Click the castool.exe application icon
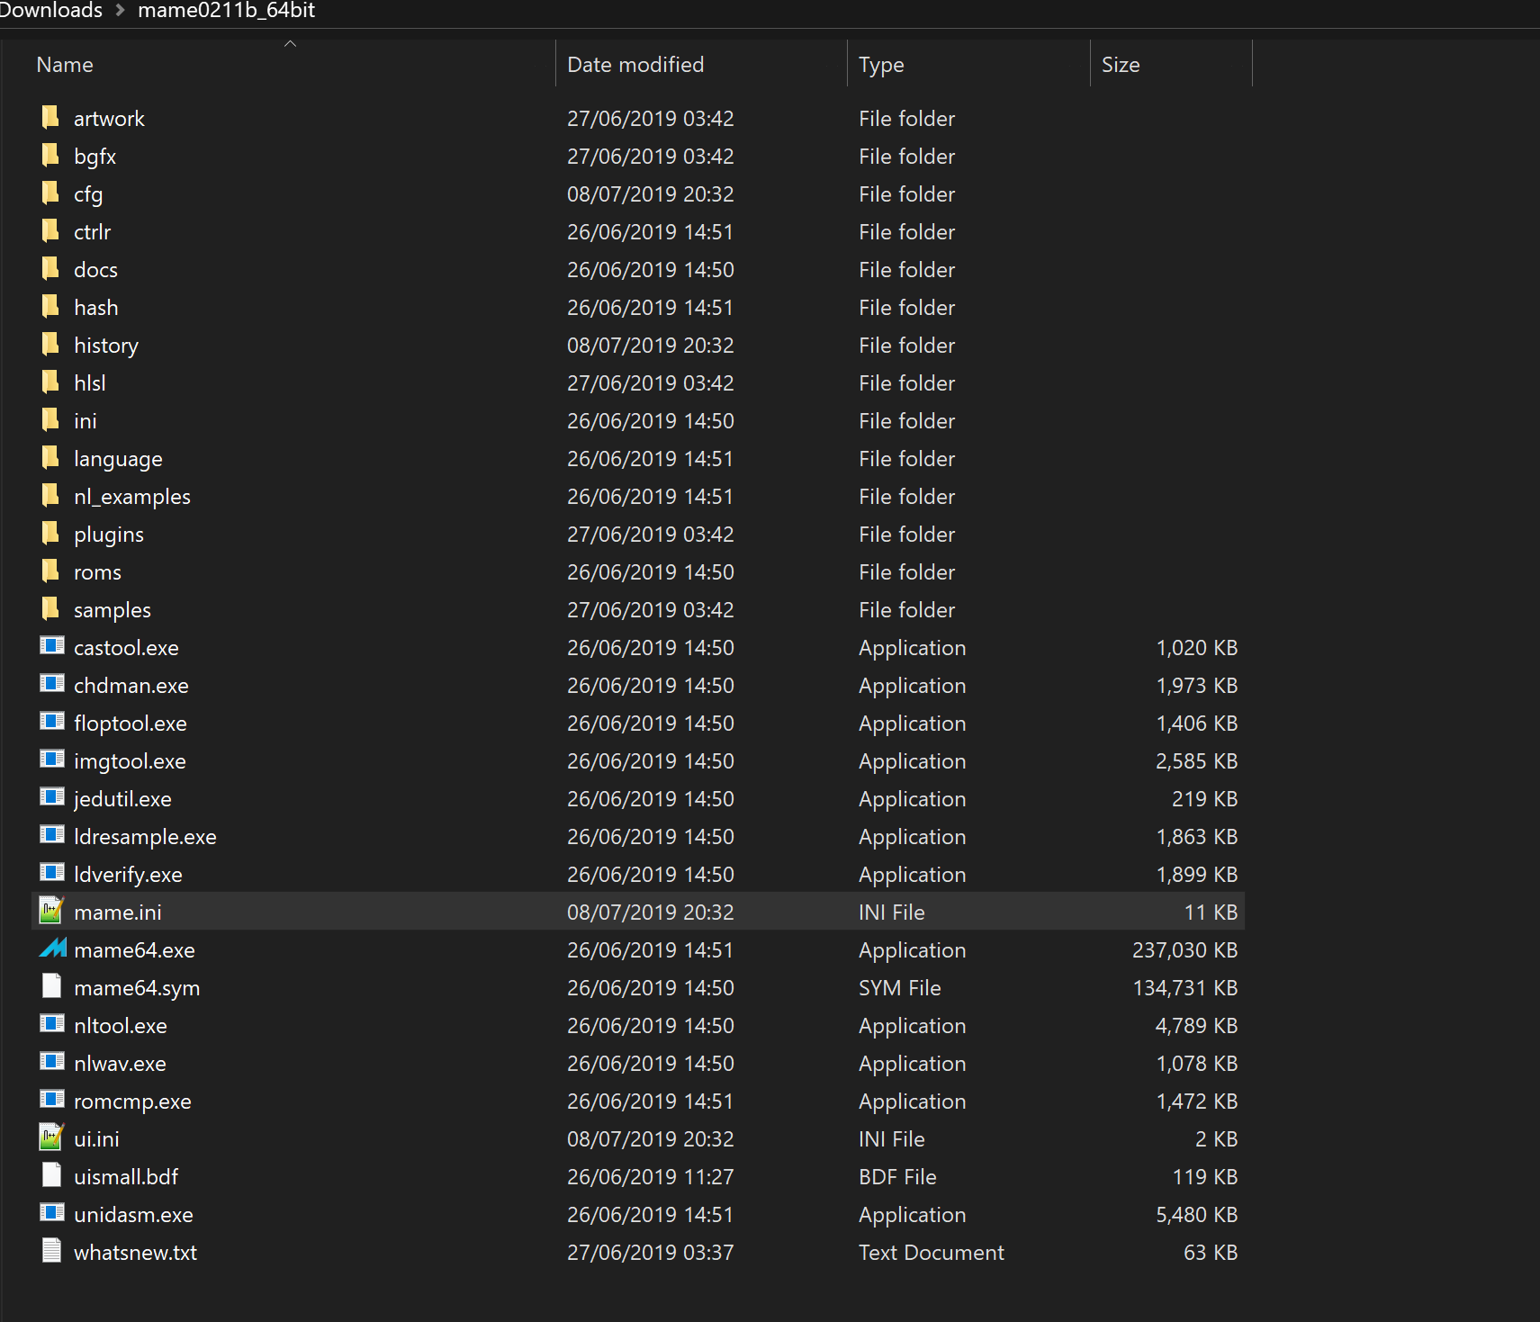Screen dimensions: 1540x1322 point(52,645)
